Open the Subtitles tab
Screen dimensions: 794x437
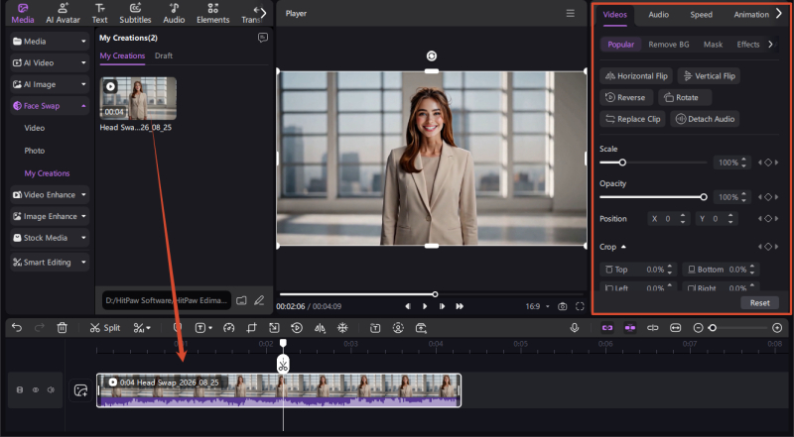(x=135, y=14)
